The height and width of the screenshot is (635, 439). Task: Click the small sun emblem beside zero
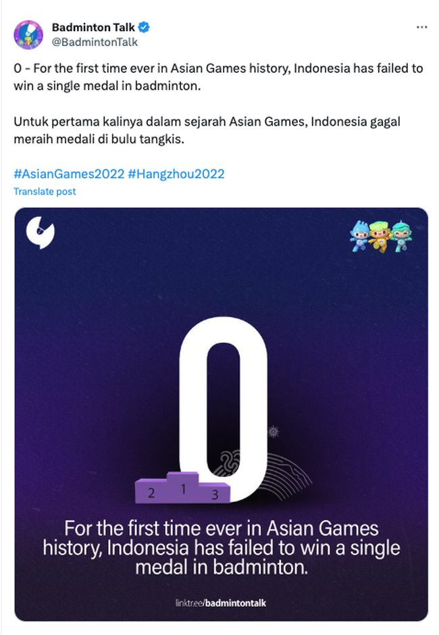[274, 432]
